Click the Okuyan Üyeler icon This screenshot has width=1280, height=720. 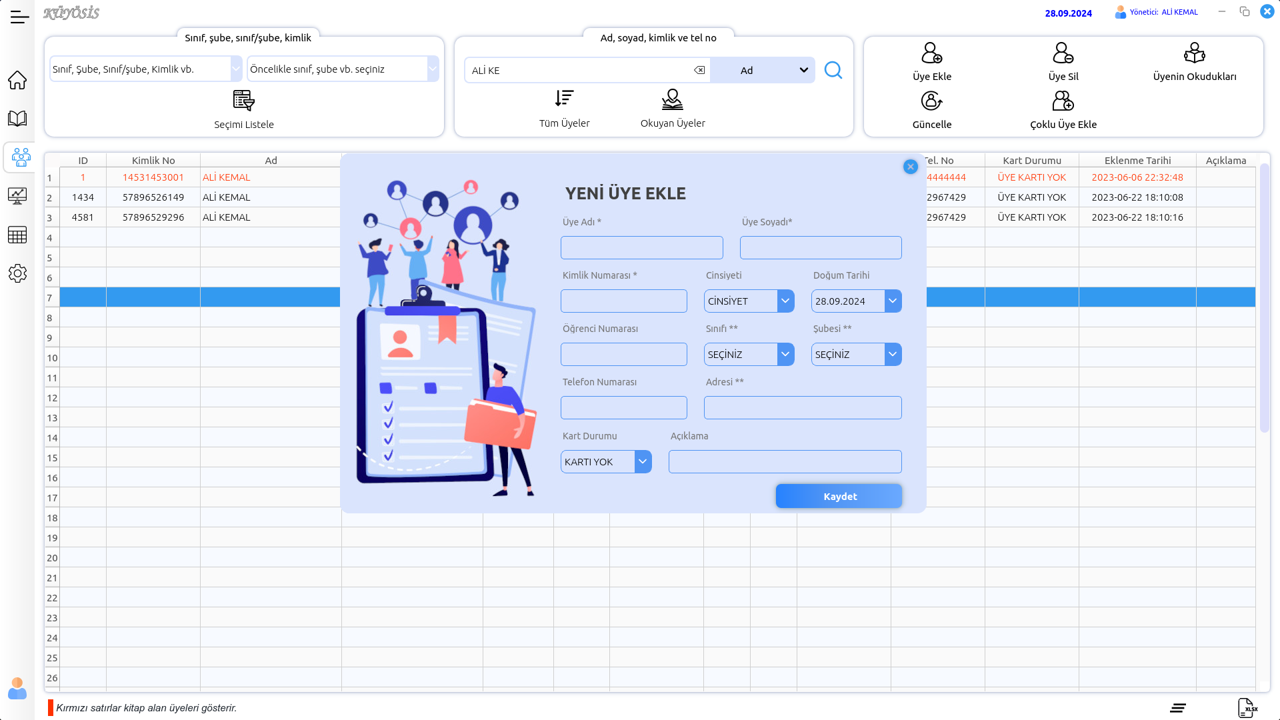(672, 100)
